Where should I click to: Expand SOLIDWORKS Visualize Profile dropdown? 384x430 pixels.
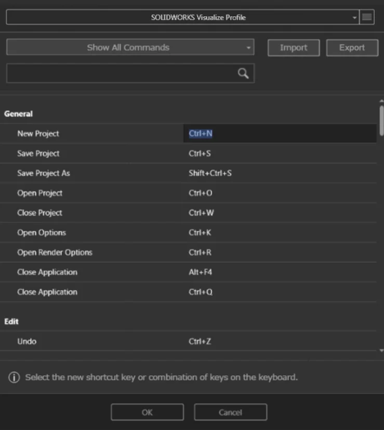[355, 17]
